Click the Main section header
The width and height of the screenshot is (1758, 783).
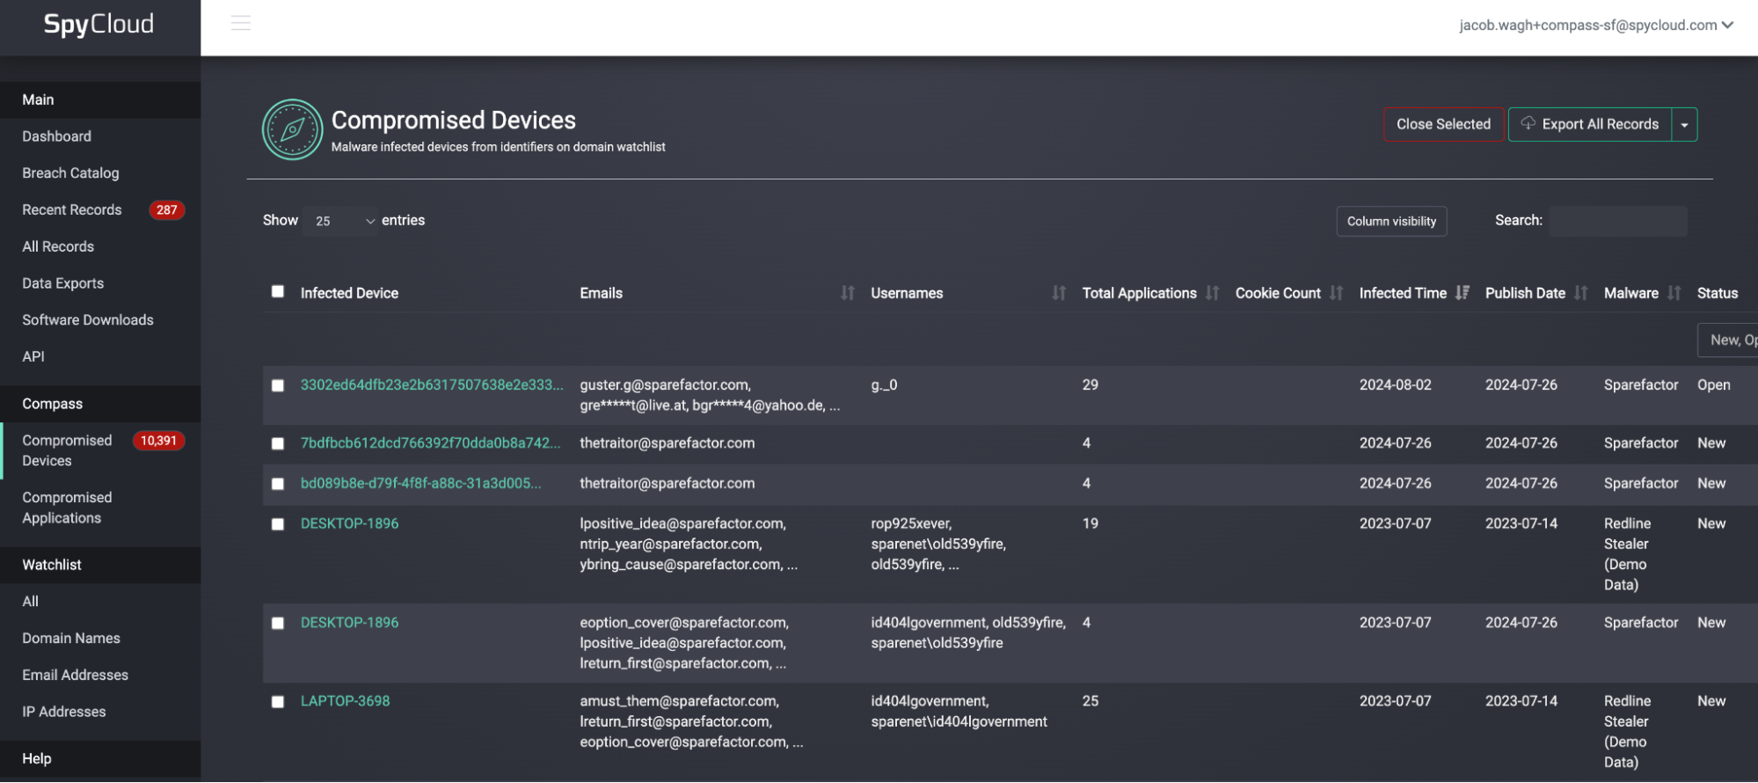100,100
